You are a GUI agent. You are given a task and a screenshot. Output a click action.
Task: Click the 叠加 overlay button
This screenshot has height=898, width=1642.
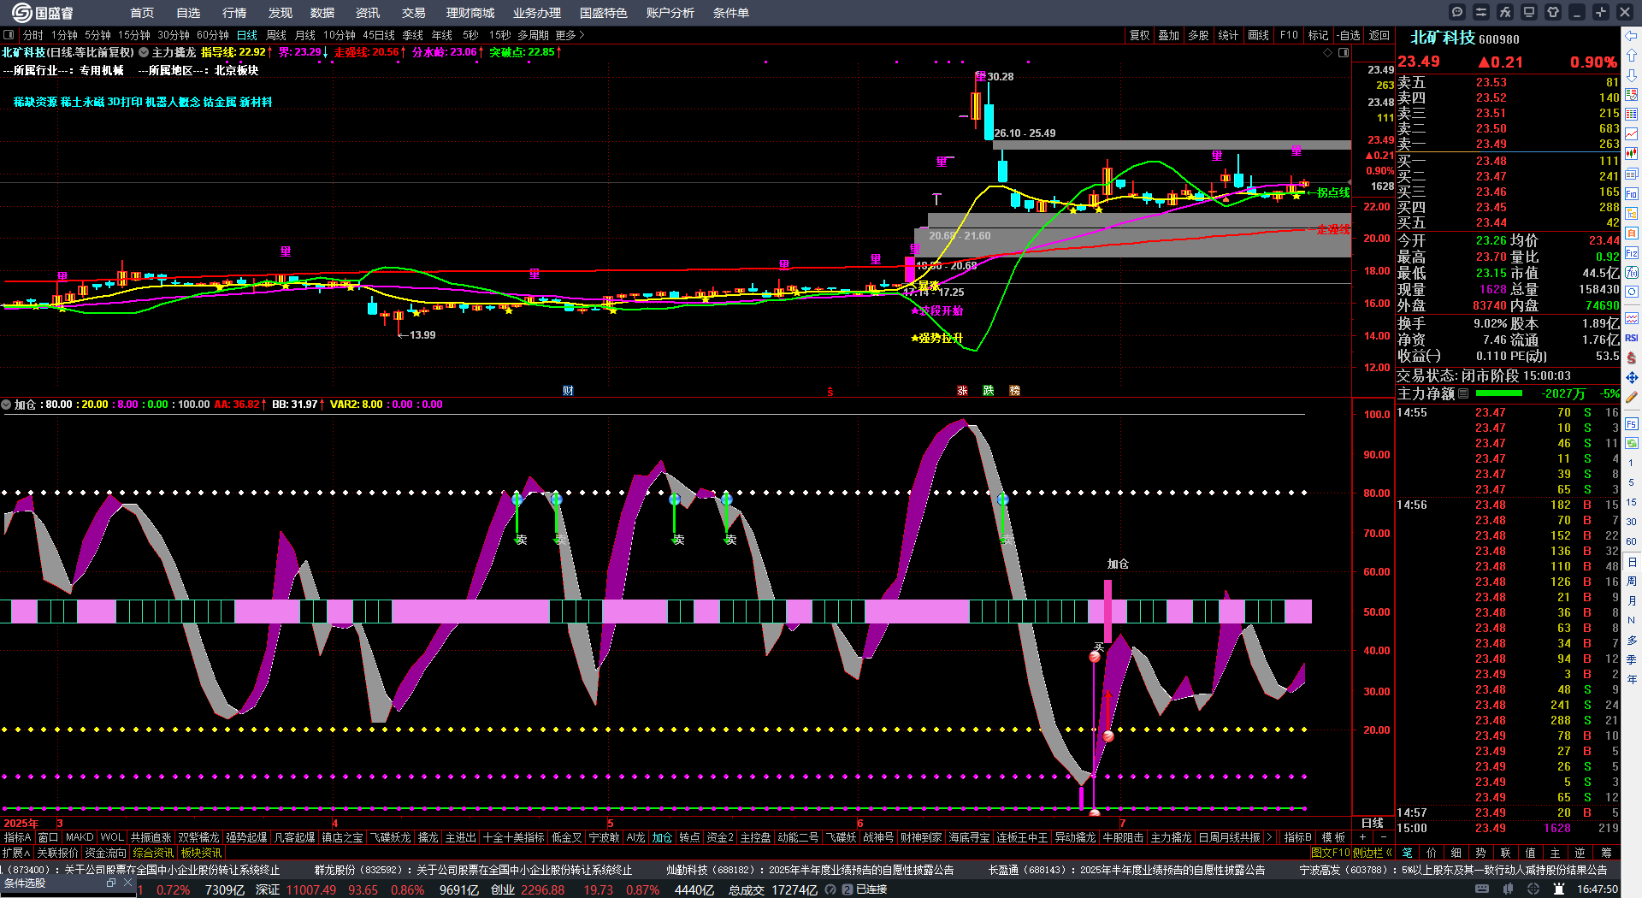coord(1169,35)
